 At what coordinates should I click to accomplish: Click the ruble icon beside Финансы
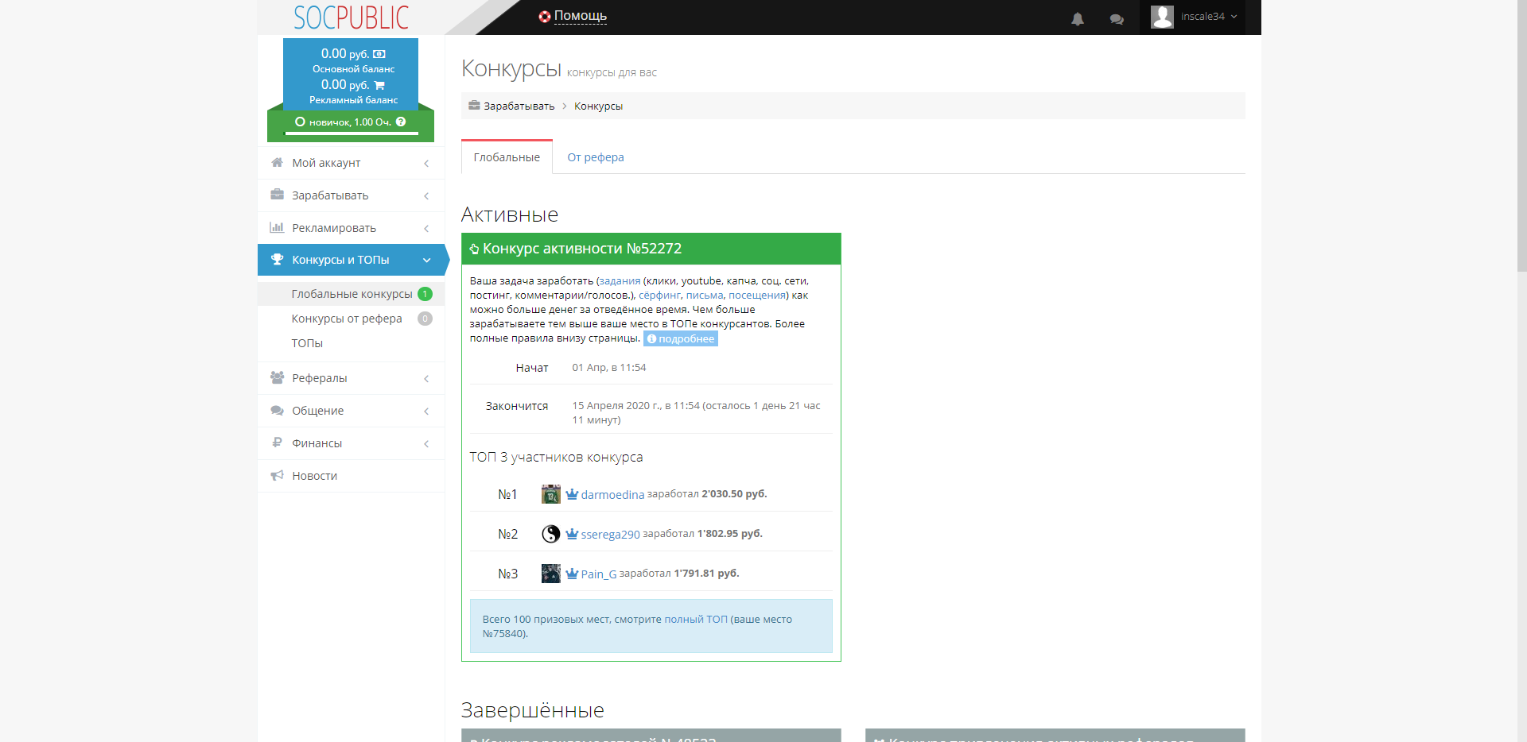tap(277, 442)
